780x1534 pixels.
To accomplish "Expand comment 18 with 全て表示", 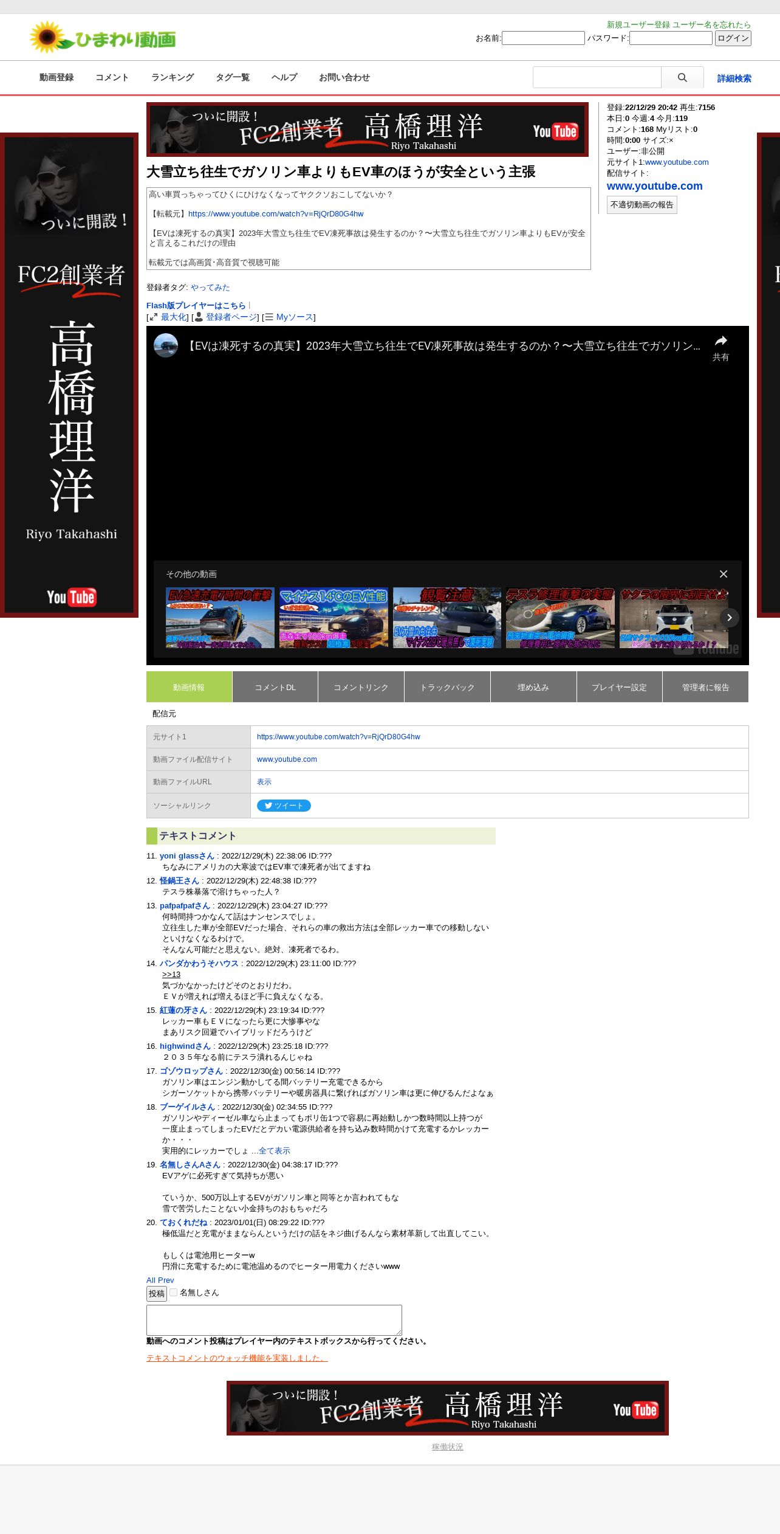I will coord(274,1151).
